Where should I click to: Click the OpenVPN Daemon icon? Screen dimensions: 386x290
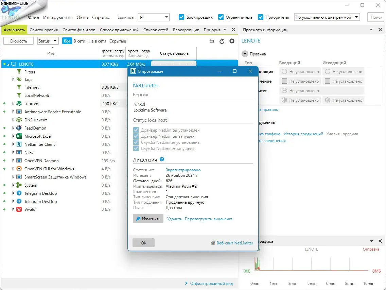pyautogui.click(x=19, y=161)
